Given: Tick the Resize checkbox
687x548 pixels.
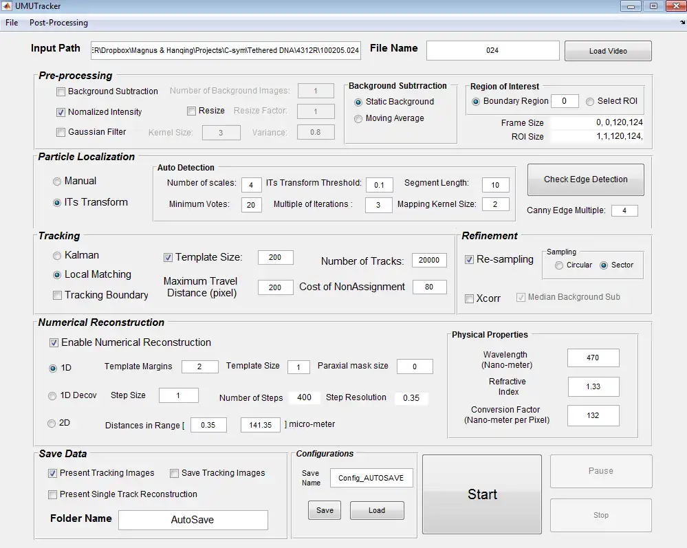Looking at the screenshot, I should [191, 111].
